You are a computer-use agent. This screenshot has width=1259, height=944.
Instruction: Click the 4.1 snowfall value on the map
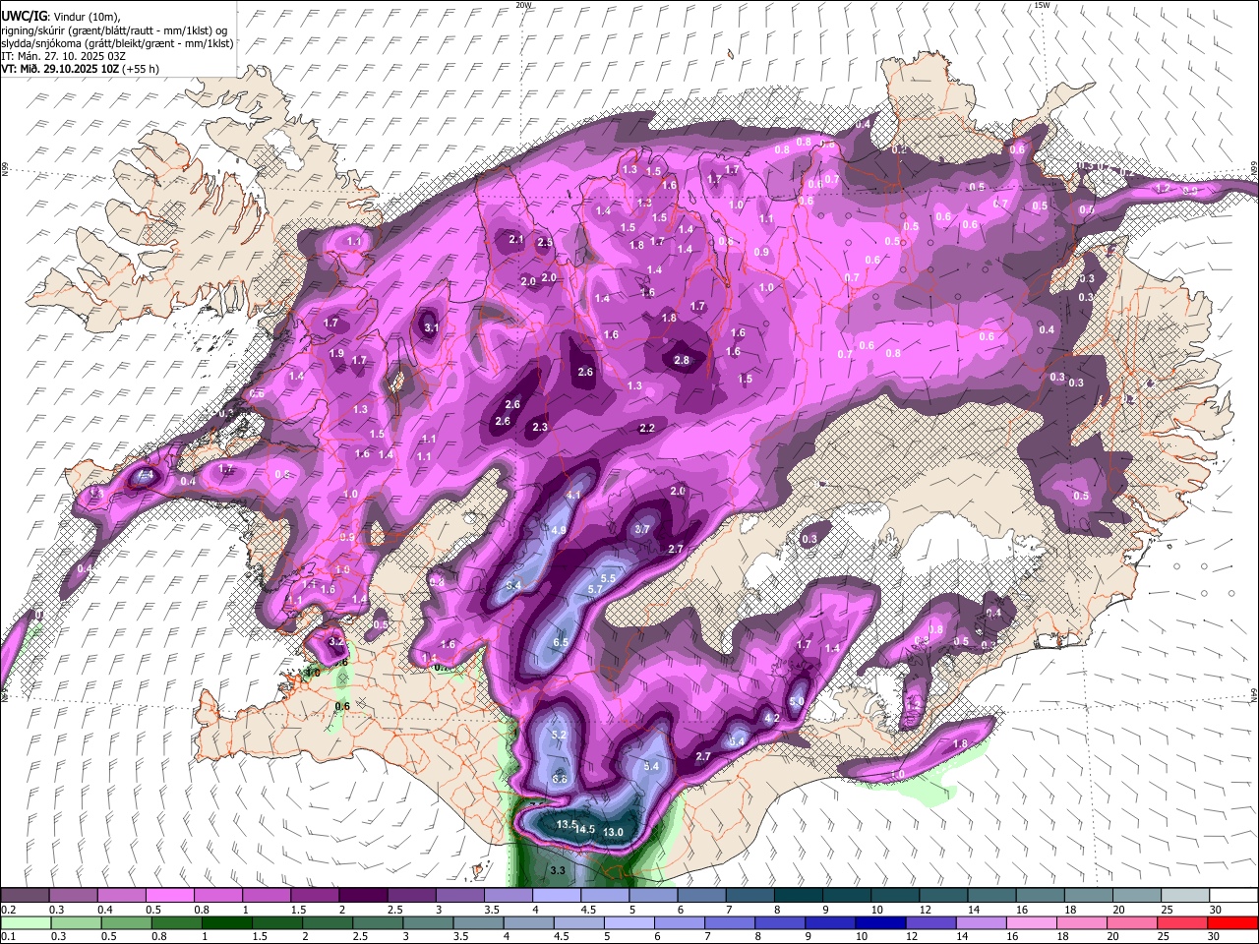coord(574,495)
